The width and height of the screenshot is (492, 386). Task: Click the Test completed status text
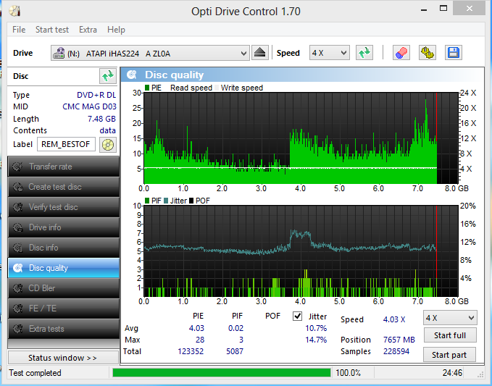35,373
